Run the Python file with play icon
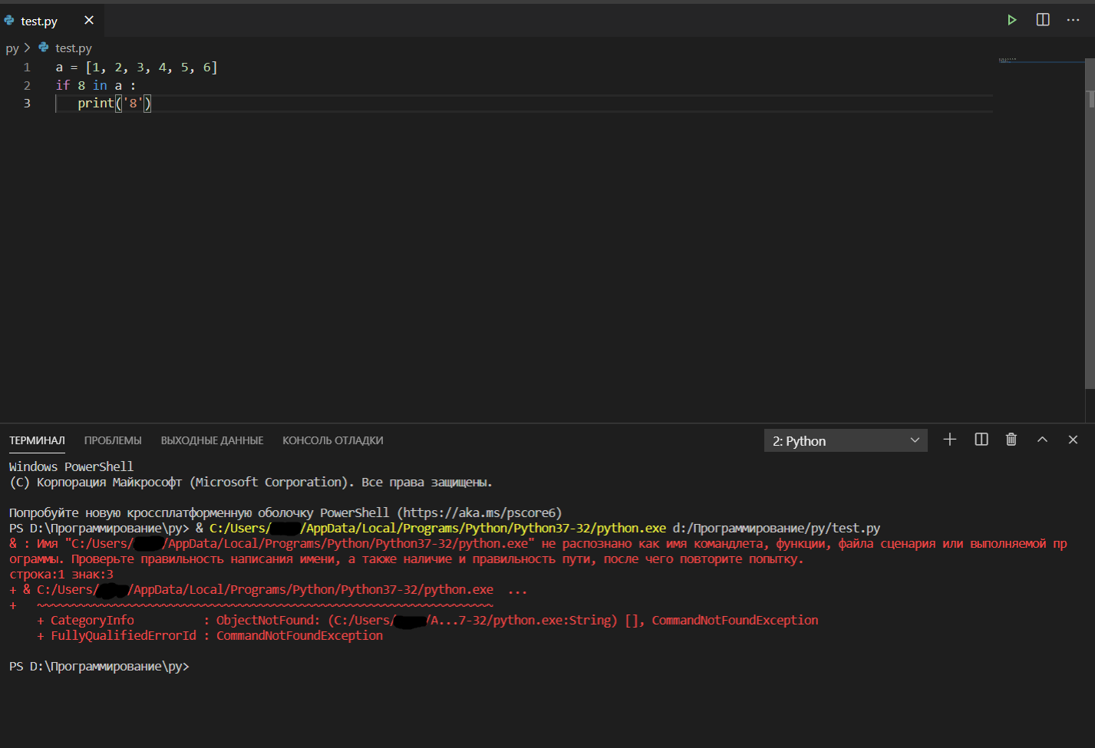The height and width of the screenshot is (748, 1095). point(1011,20)
